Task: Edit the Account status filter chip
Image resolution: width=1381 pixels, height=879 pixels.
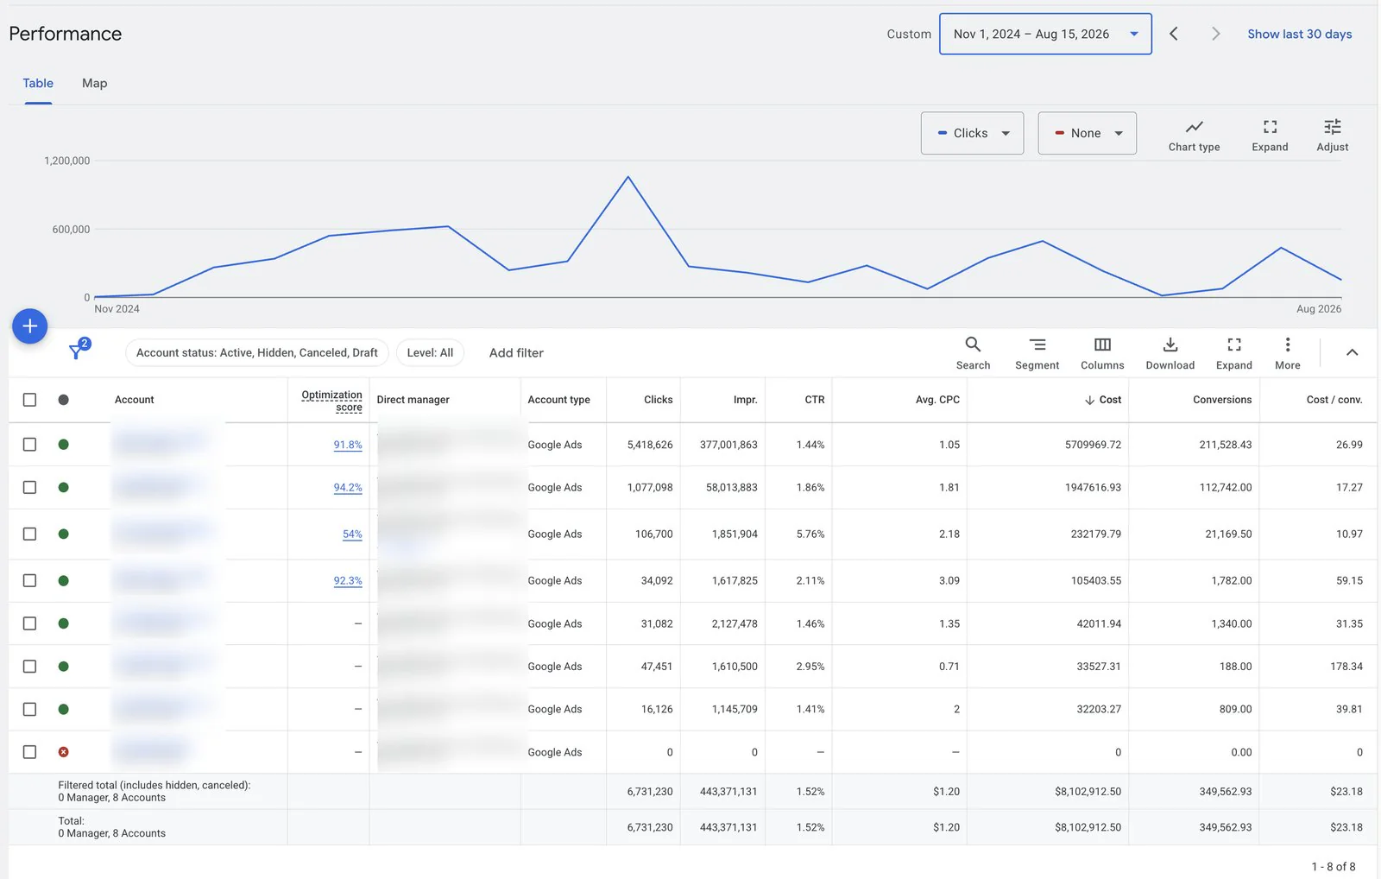Action: (x=257, y=352)
